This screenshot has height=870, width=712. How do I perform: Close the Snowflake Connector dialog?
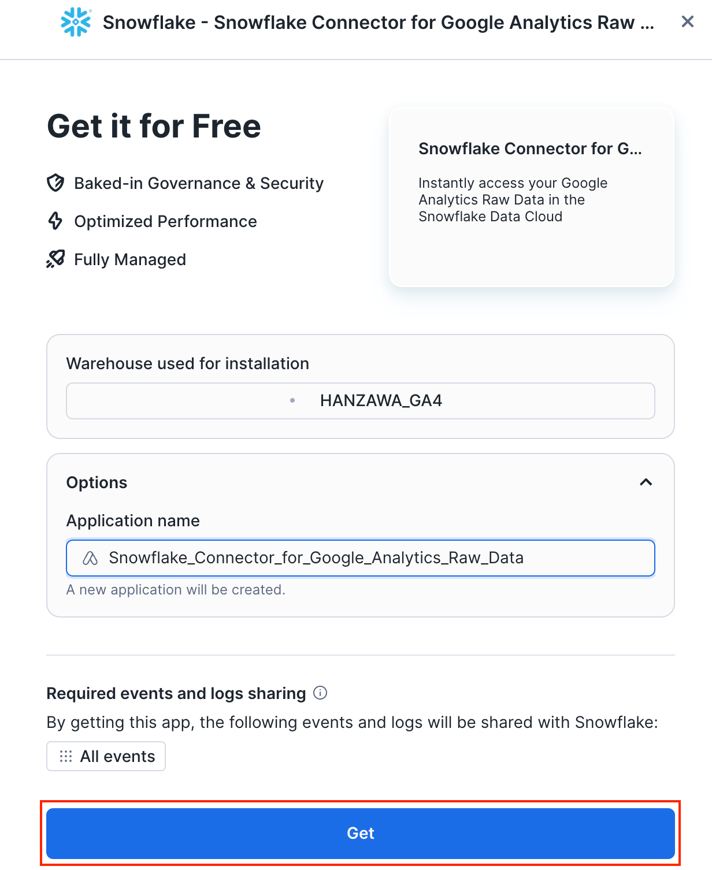(x=687, y=22)
